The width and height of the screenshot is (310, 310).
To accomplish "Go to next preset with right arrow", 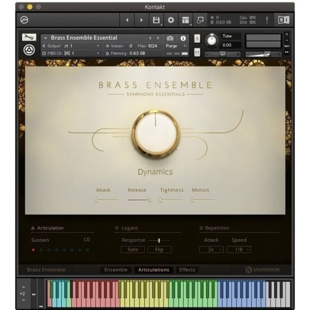I will 142,20.
